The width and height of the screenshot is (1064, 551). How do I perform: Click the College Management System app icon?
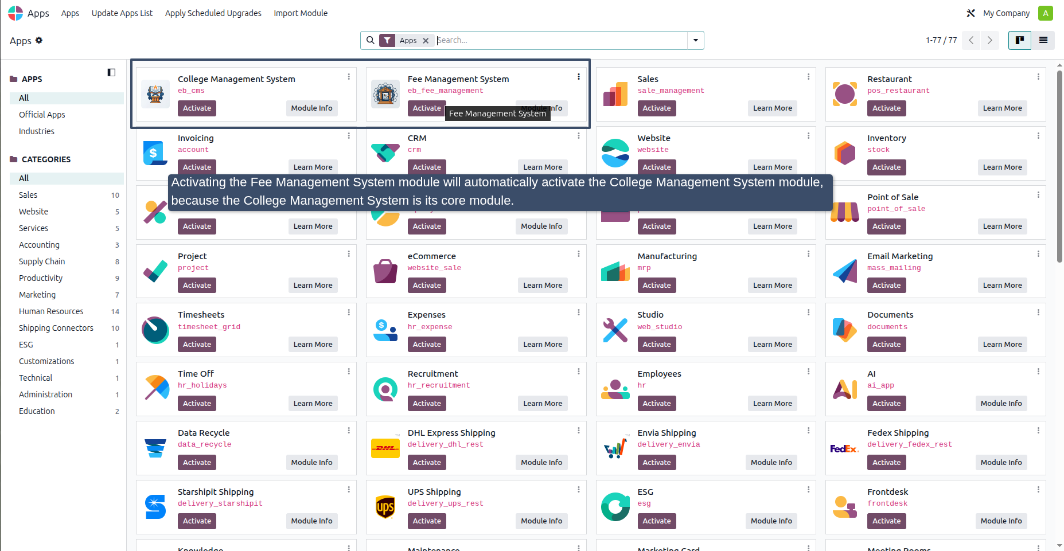[x=155, y=94]
